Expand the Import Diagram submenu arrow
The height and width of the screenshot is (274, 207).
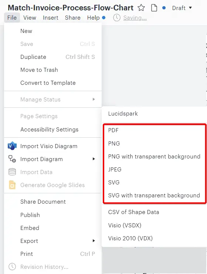[x=94, y=159]
